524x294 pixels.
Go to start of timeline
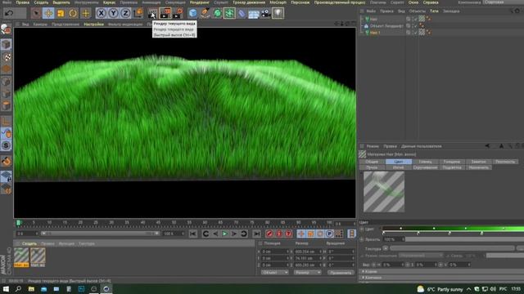193,234
